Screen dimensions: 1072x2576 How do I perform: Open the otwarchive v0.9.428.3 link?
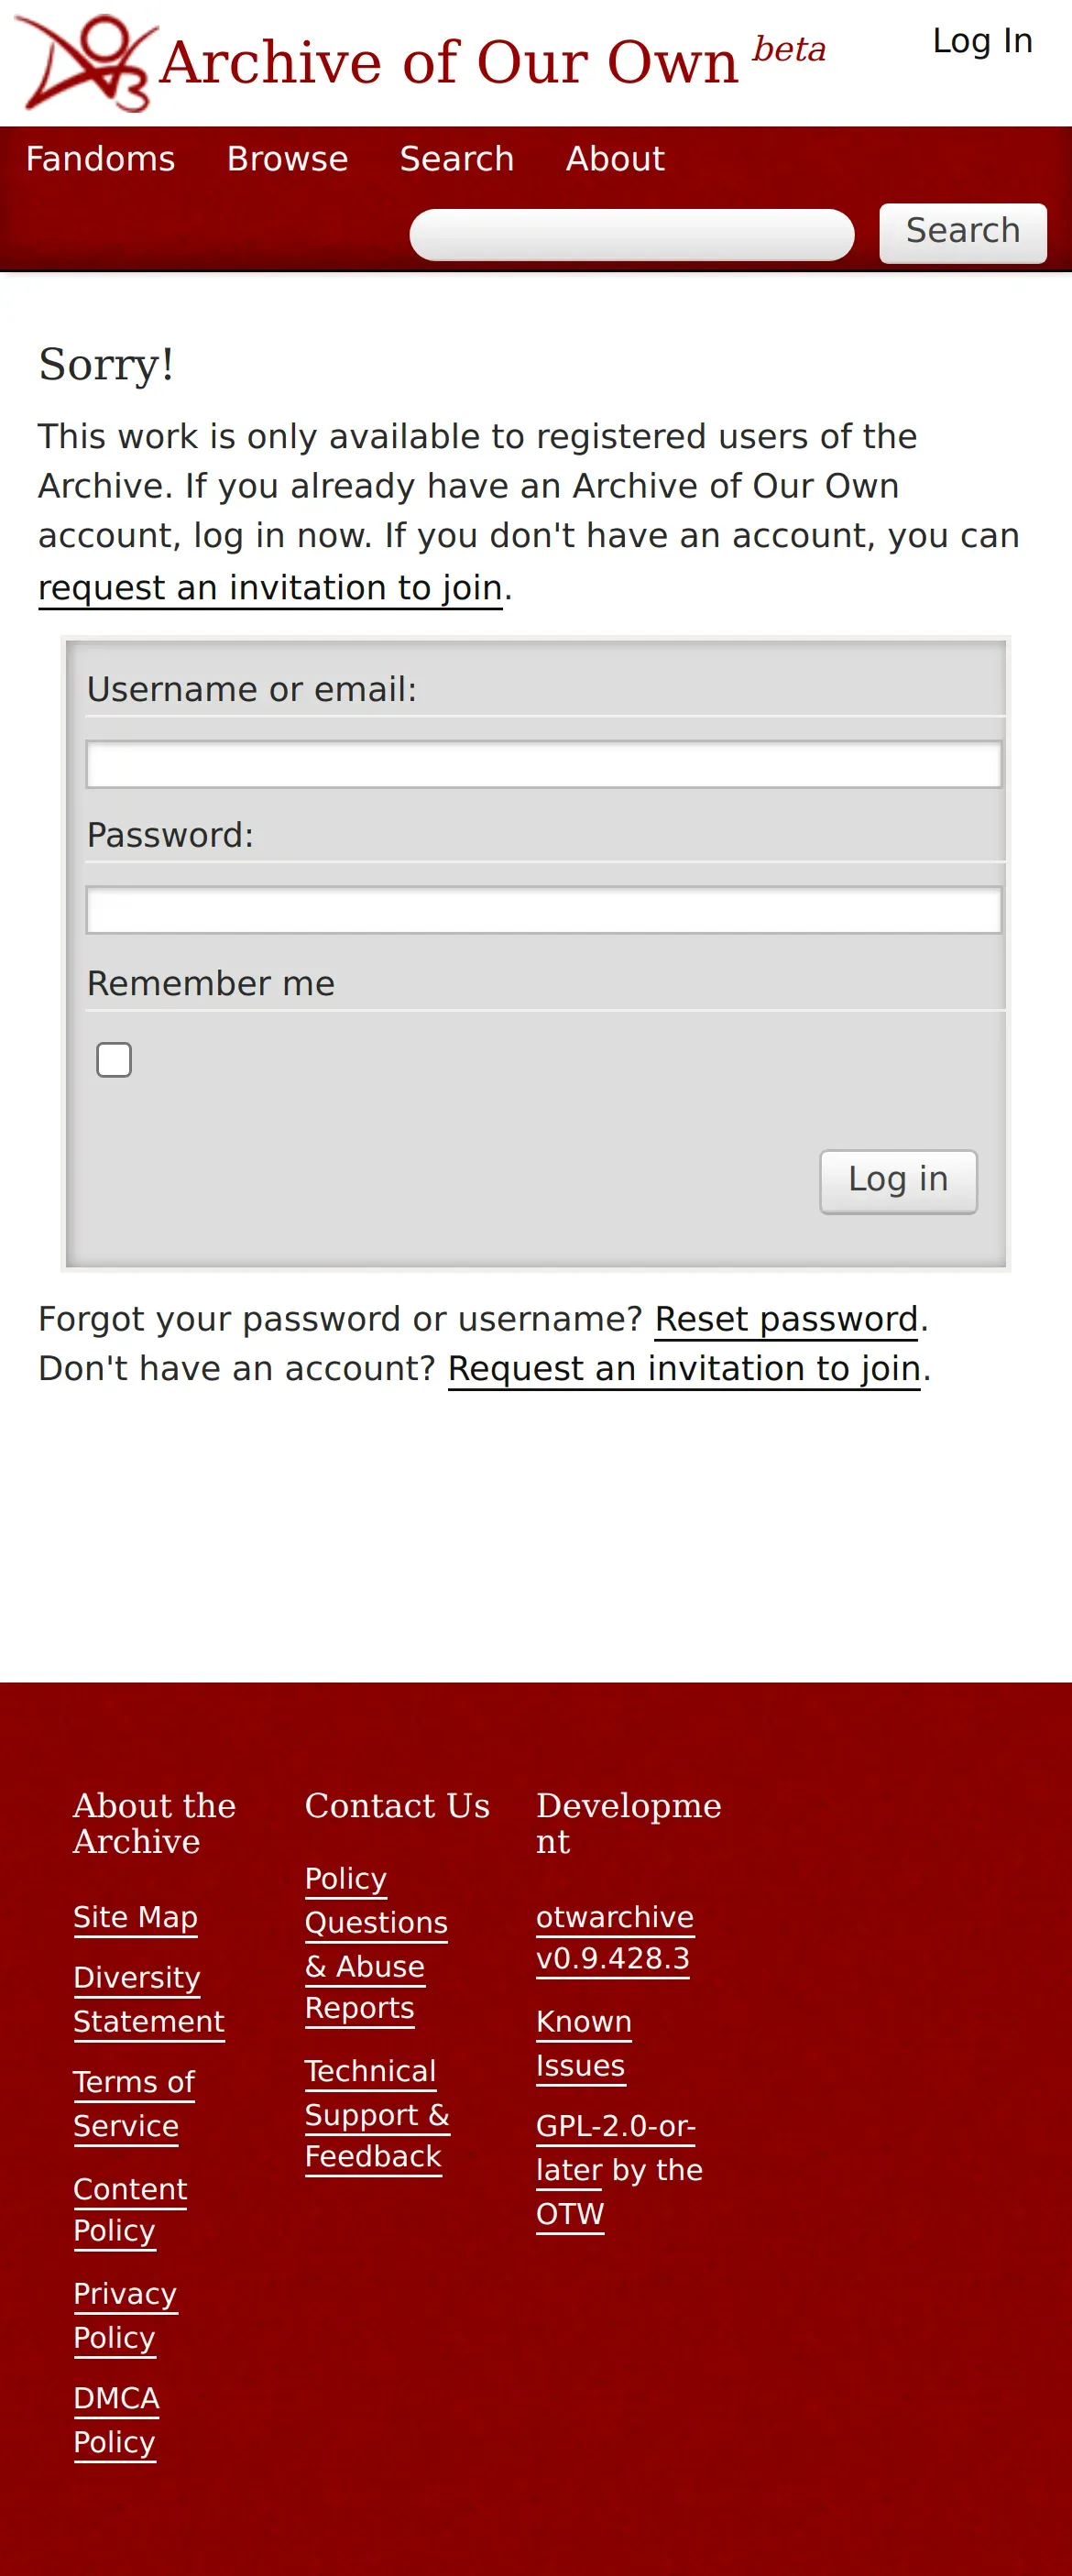615,1938
